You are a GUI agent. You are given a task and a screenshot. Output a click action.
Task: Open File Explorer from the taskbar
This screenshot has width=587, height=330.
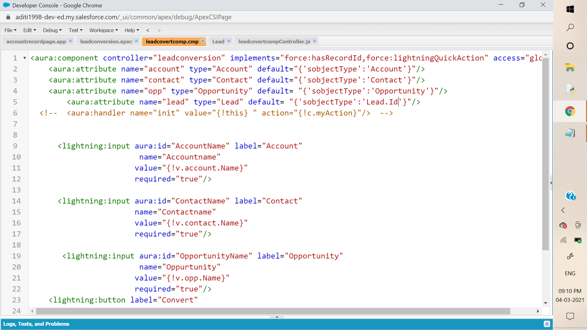[570, 68]
